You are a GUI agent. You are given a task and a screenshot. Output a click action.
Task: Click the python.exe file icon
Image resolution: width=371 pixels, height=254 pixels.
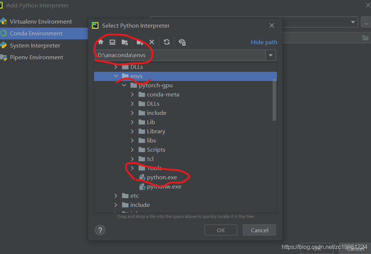142,177
